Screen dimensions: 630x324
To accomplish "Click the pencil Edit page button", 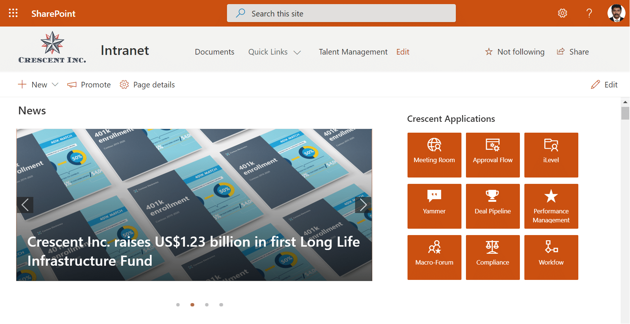I will (x=604, y=85).
